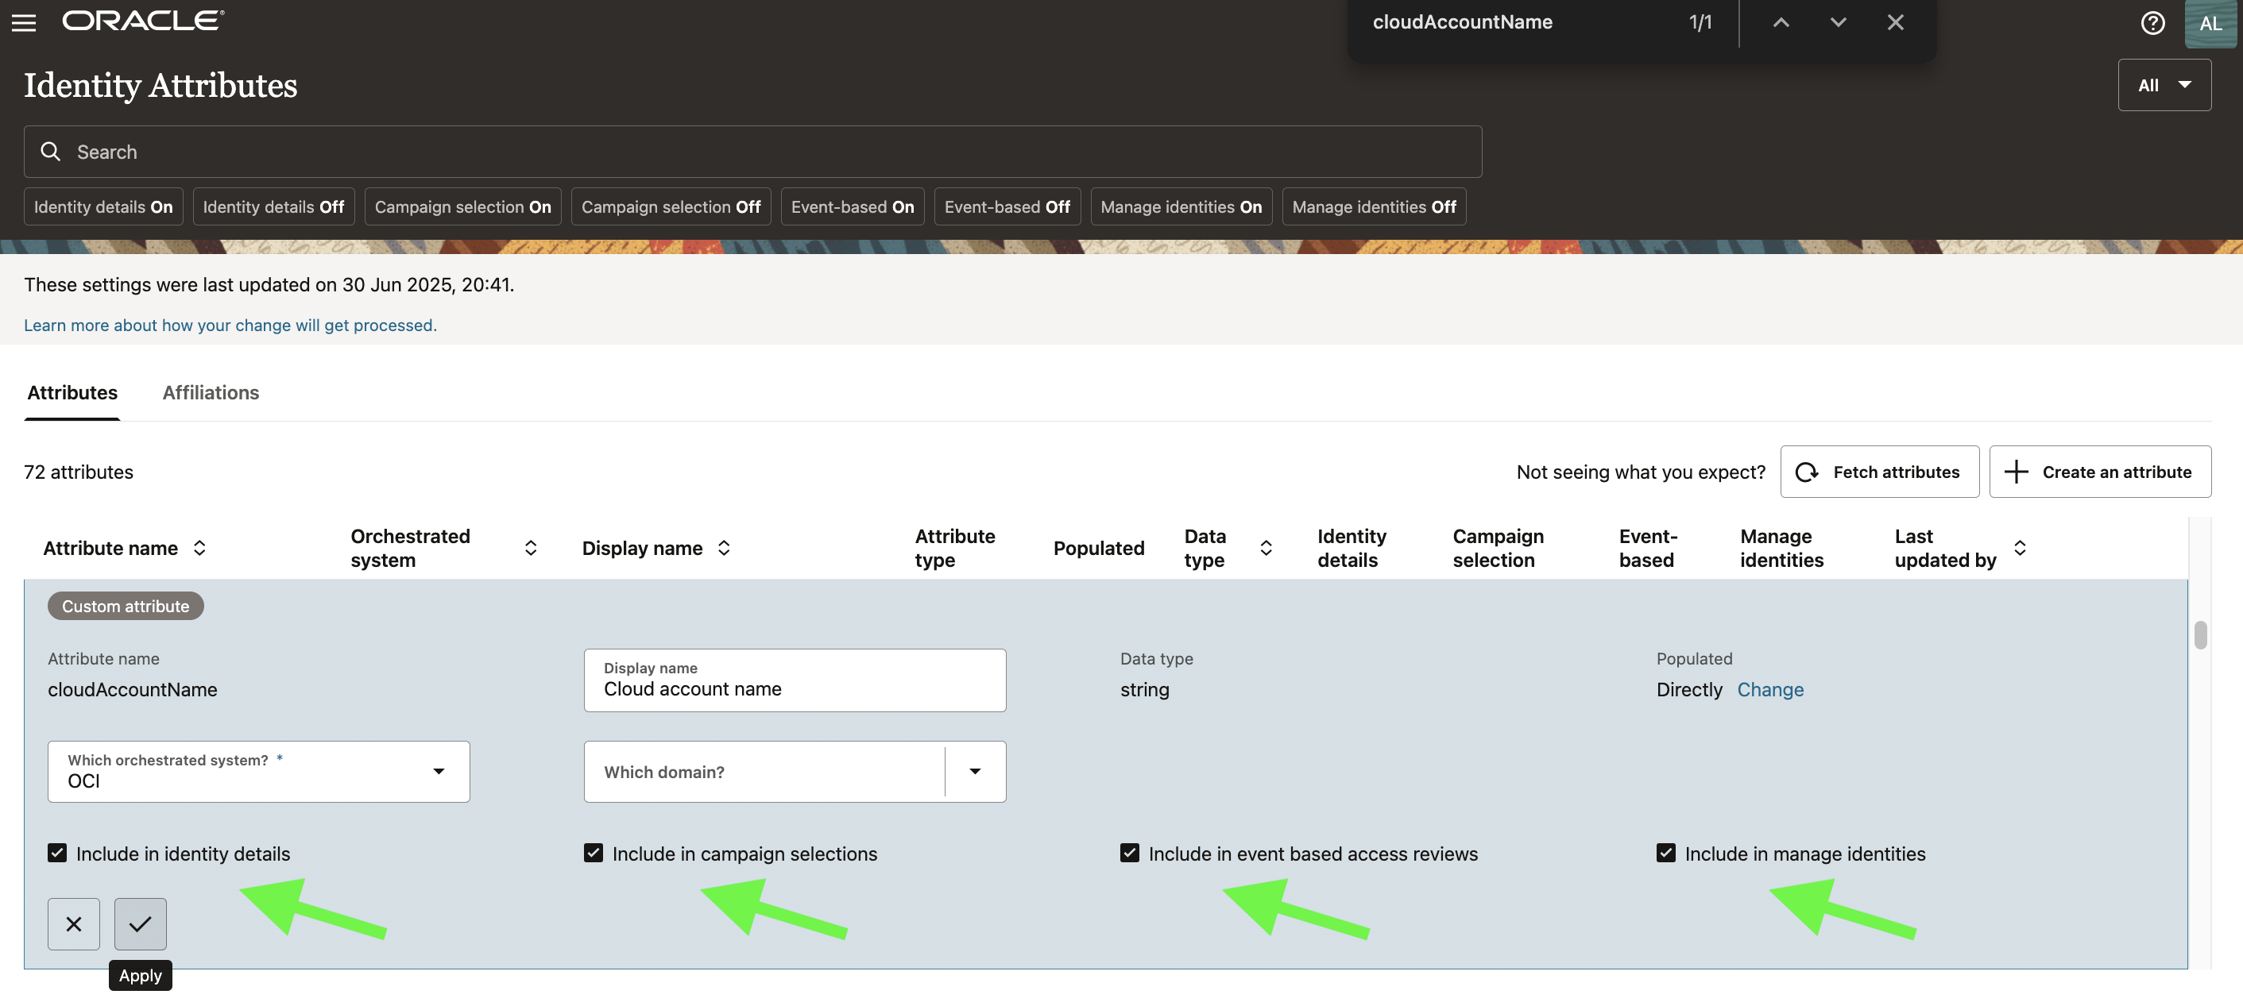2243x1002 pixels.
Task: Switch to the Affiliations tab
Action: coord(210,392)
